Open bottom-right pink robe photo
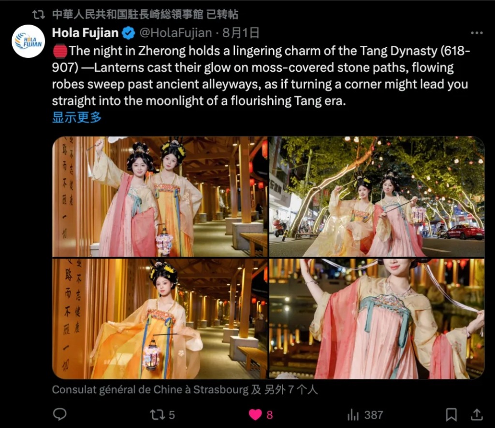This screenshot has height=428, width=495. [377, 318]
